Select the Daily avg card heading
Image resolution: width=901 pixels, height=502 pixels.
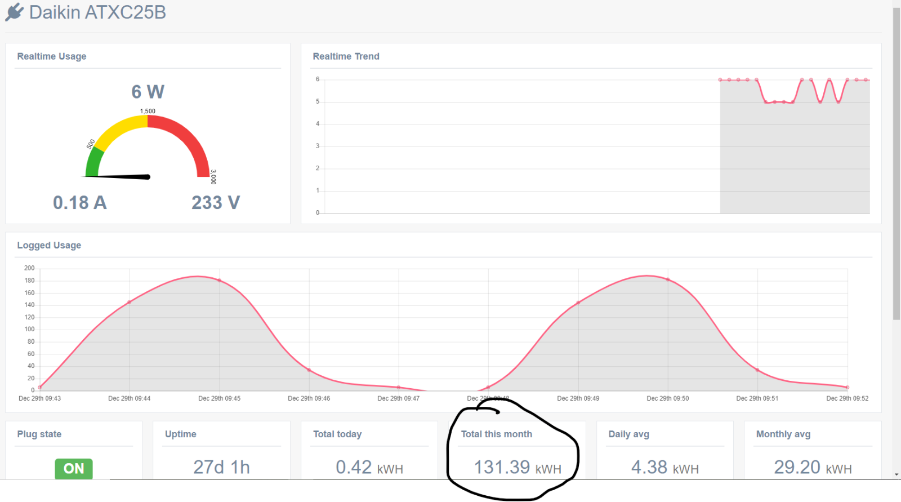tap(629, 434)
